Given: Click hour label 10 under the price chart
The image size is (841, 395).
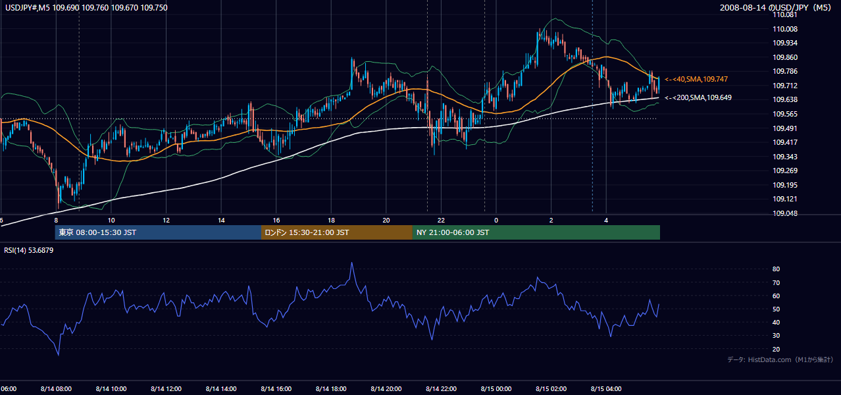Looking at the screenshot, I should tap(111, 220).
